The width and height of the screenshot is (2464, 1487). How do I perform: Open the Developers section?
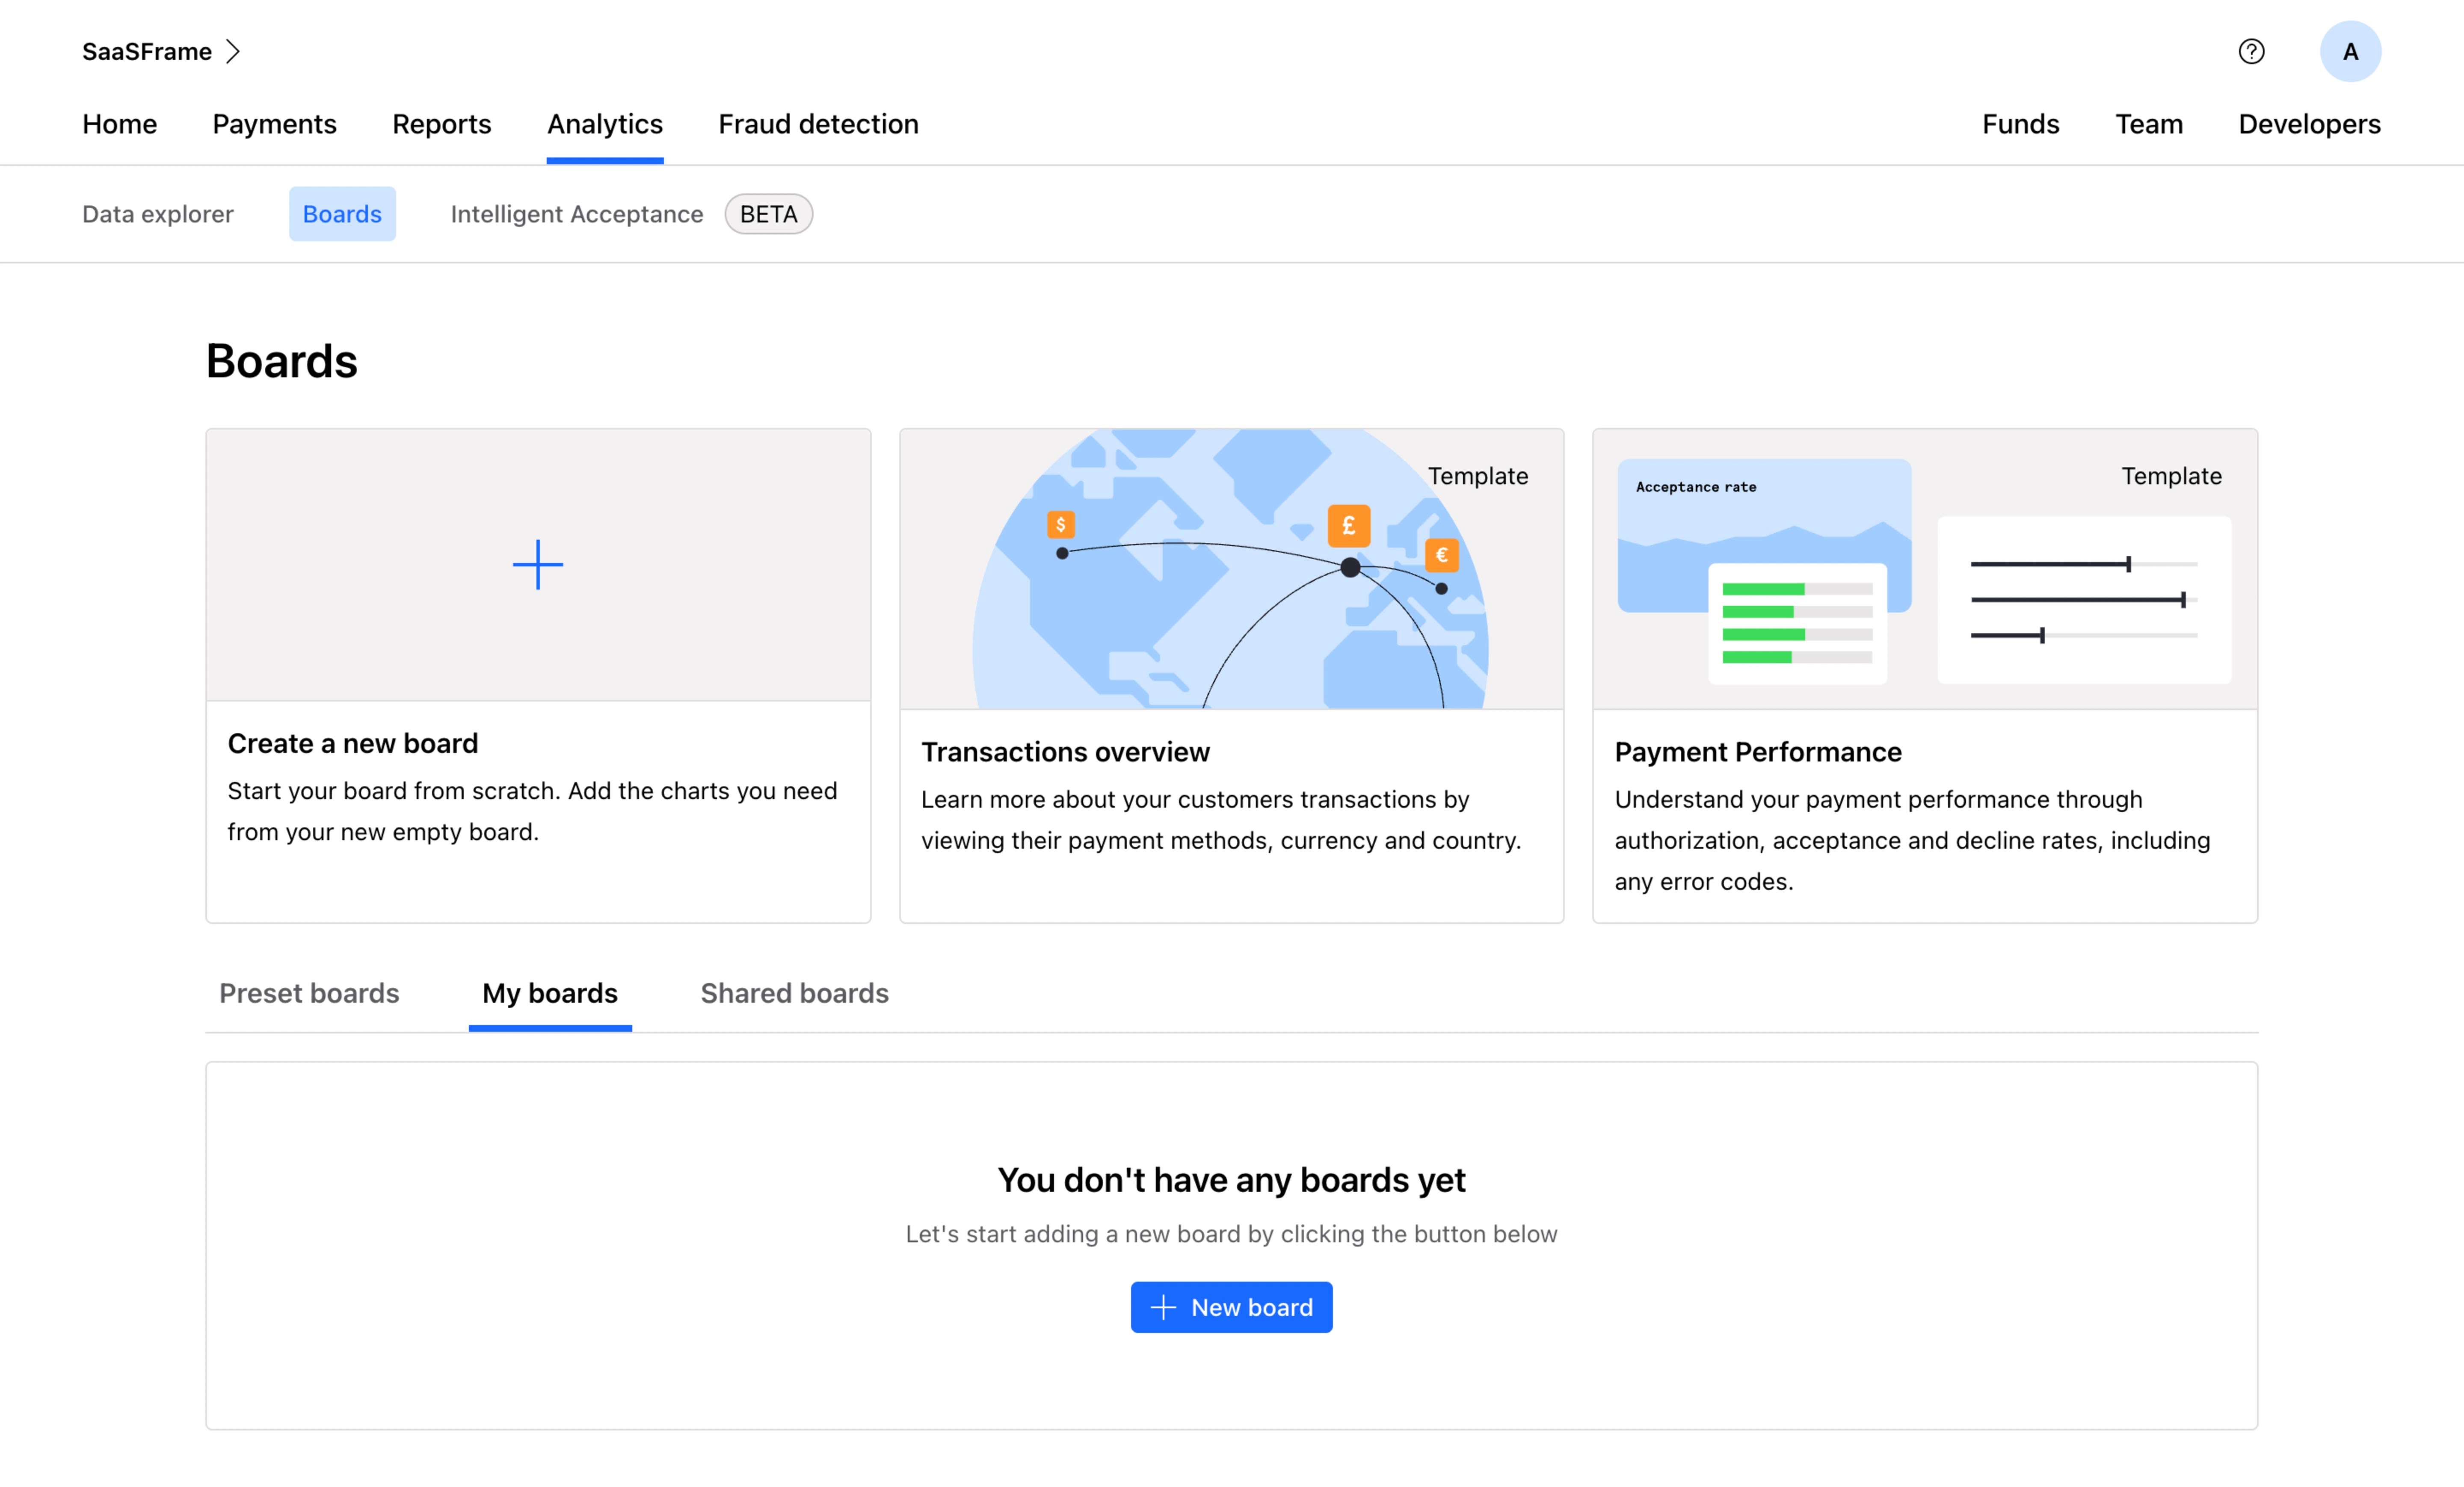[x=2309, y=124]
